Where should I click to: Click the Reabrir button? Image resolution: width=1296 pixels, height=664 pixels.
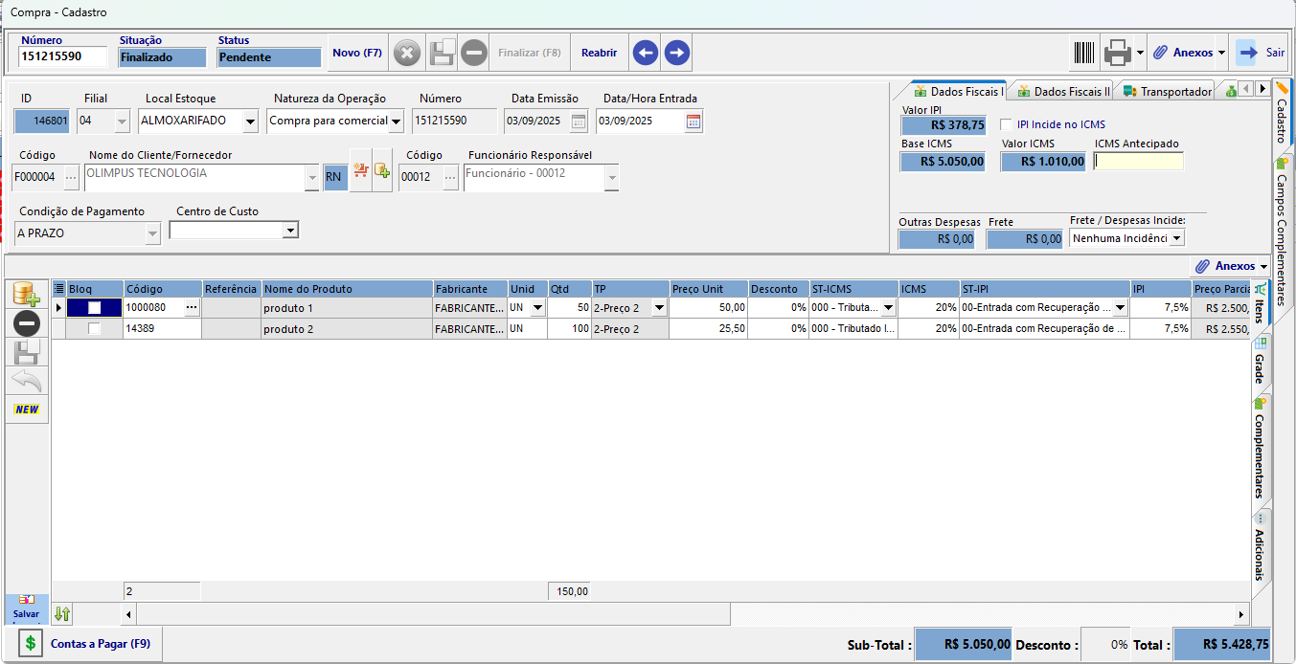click(599, 53)
